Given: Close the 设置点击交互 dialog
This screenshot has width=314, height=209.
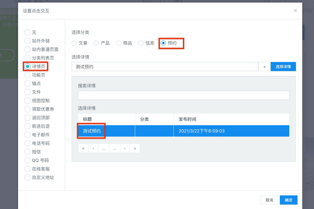Looking at the screenshot, I should 295,10.
